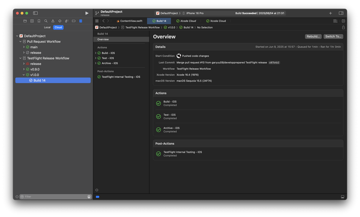The image size is (360, 217).
Task: Click the Switch To... button
Action: point(333,37)
